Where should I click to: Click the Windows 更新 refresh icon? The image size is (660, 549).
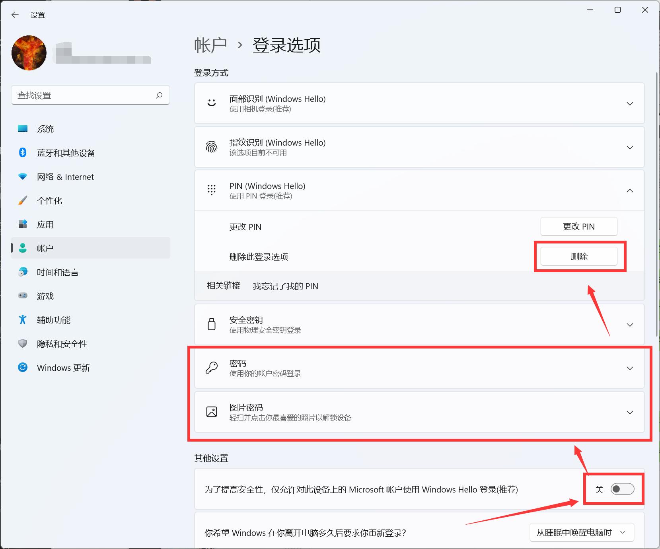point(23,367)
